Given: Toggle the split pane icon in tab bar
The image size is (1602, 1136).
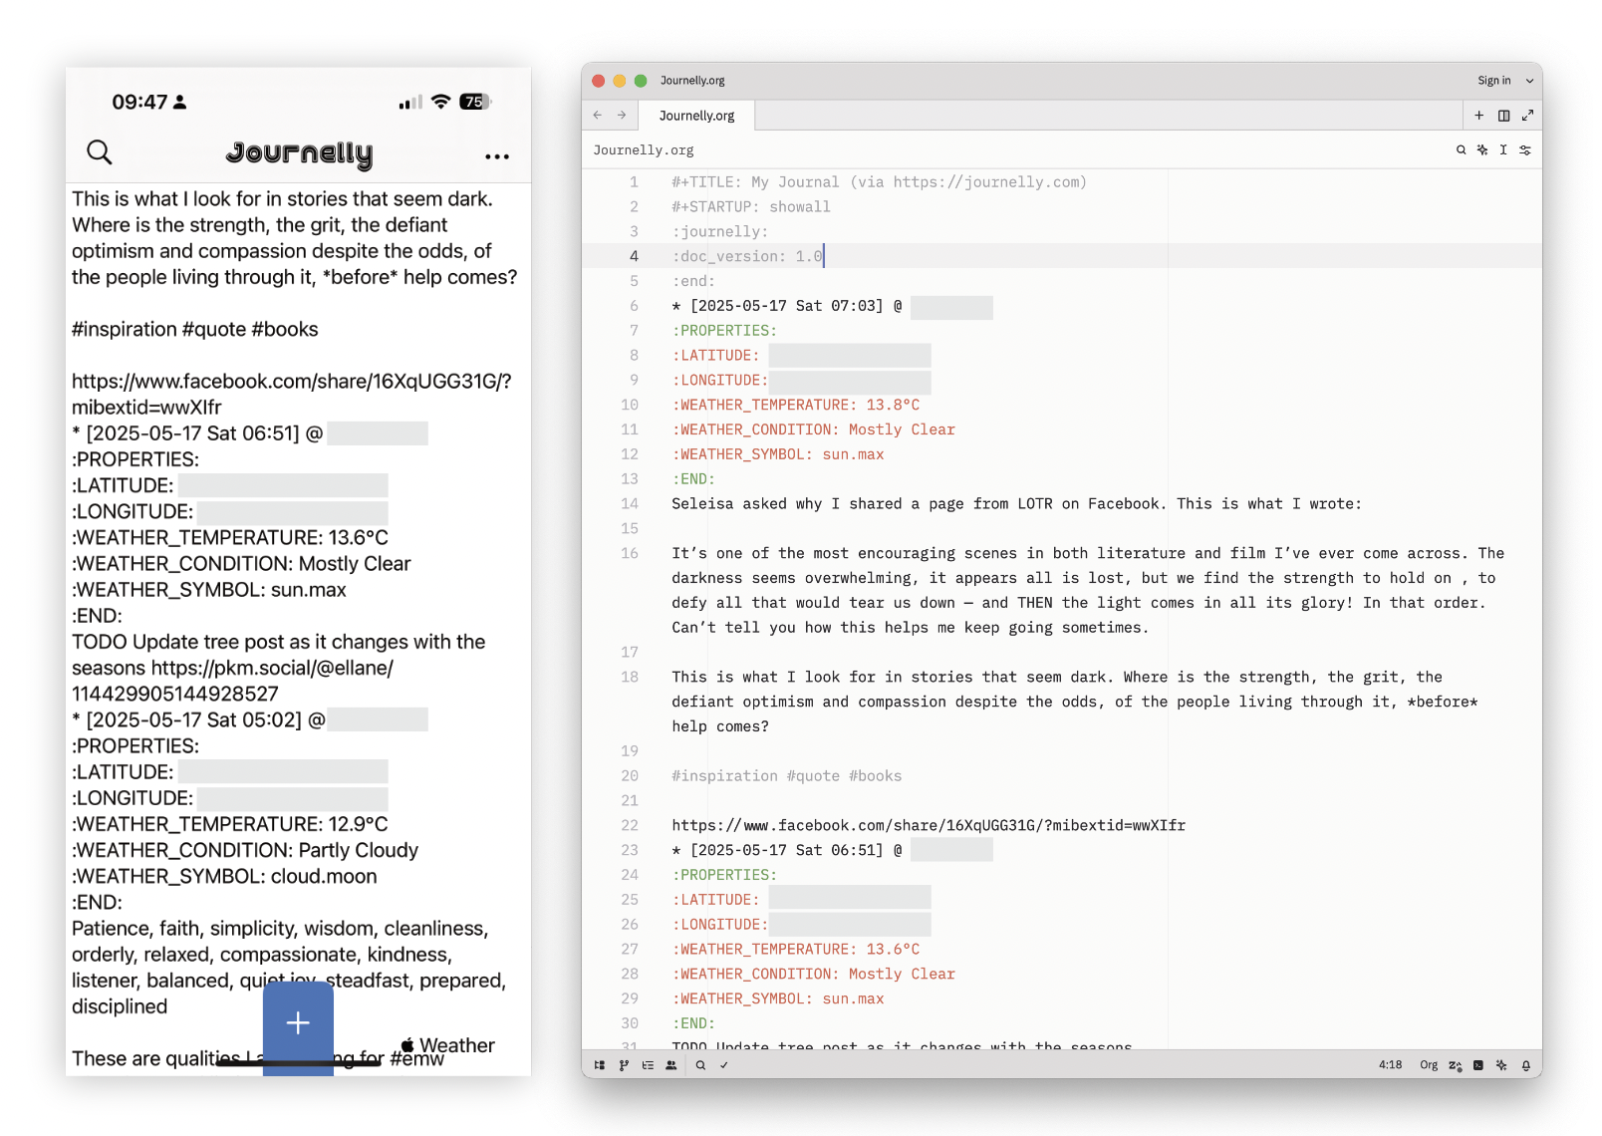Looking at the screenshot, I should coord(1503,116).
